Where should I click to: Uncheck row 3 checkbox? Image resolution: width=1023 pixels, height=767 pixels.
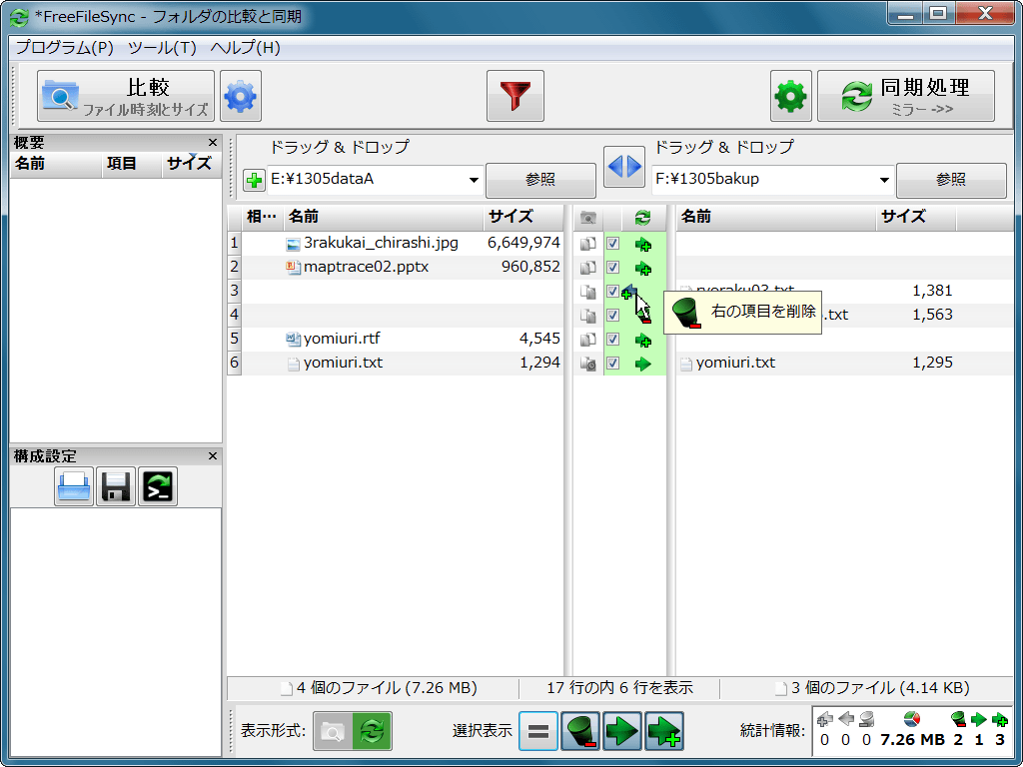(x=612, y=292)
